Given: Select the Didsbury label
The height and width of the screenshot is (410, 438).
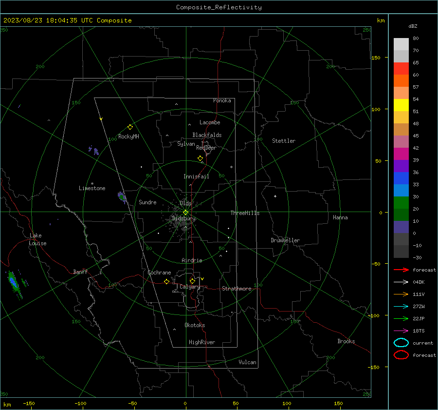Looking at the screenshot, I should pos(184,218).
